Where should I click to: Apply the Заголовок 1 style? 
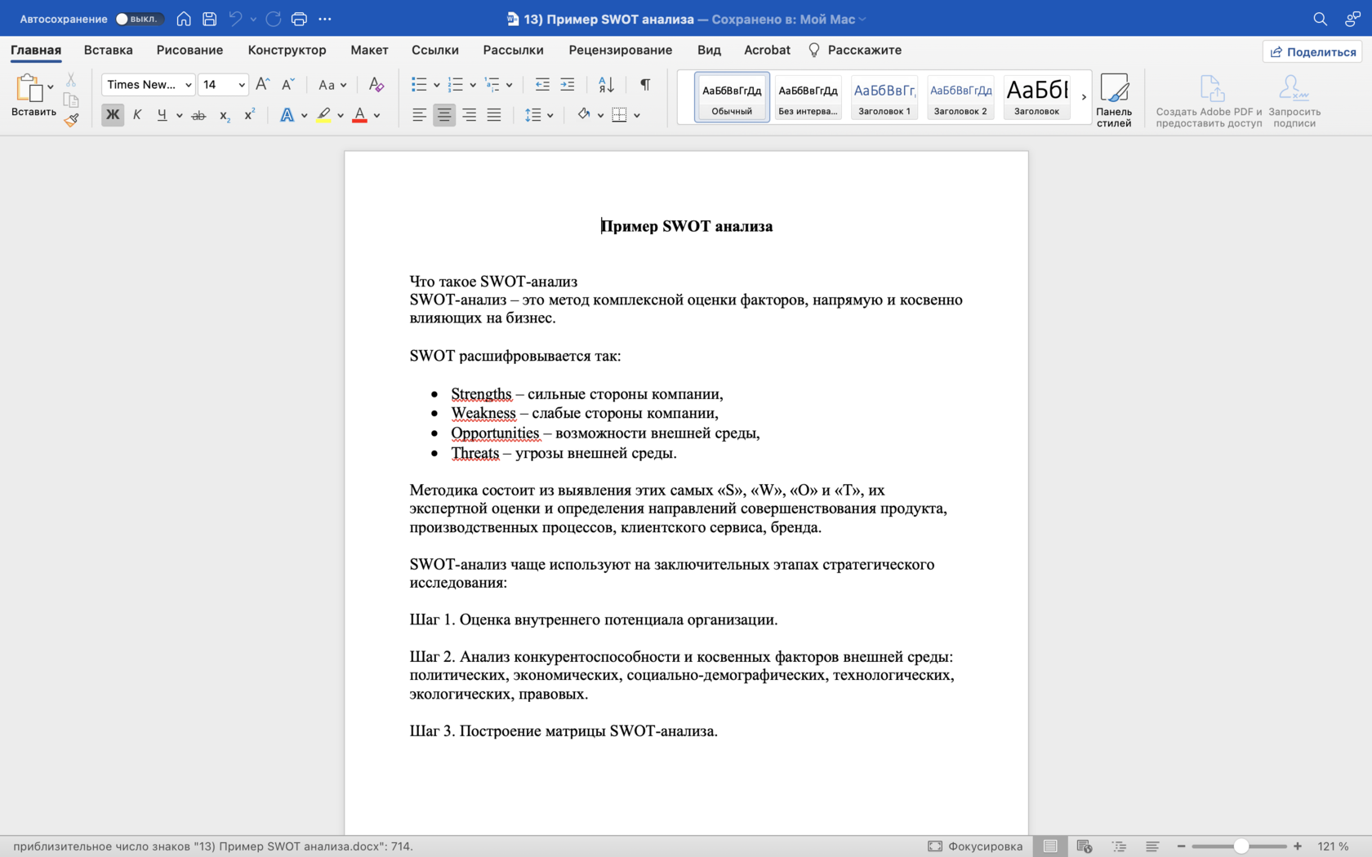pos(884,97)
